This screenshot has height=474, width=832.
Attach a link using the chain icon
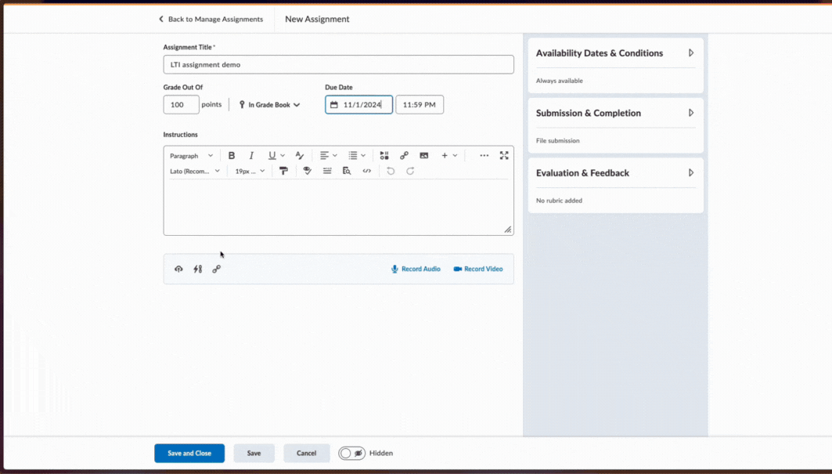click(217, 269)
